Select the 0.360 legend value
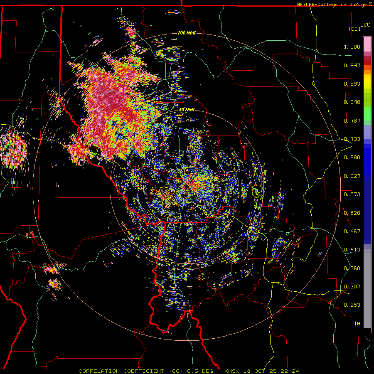Viewport: 374px width, 374px height. 352,268
